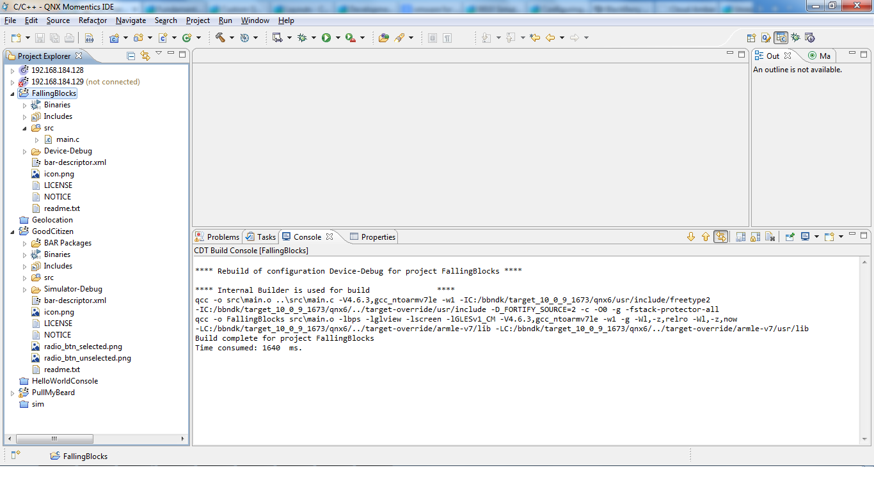Open Run button dropdown arrow
874x491 pixels.
click(337, 38)
